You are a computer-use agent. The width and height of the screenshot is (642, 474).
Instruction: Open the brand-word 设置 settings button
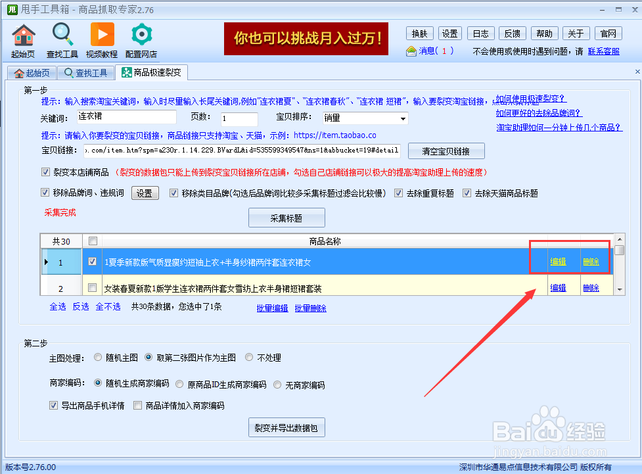pyautogui.click(x=145, y=193)
